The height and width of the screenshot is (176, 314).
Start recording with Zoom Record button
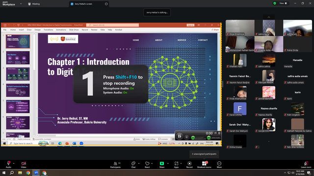click(189, 165)
